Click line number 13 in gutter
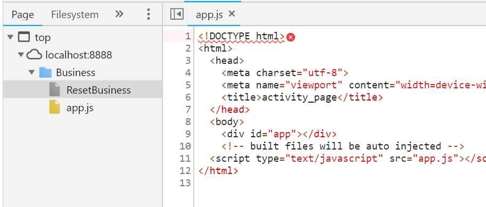This screenshot has height=207, width=486. pyautogui.click(x=185, y=183)
